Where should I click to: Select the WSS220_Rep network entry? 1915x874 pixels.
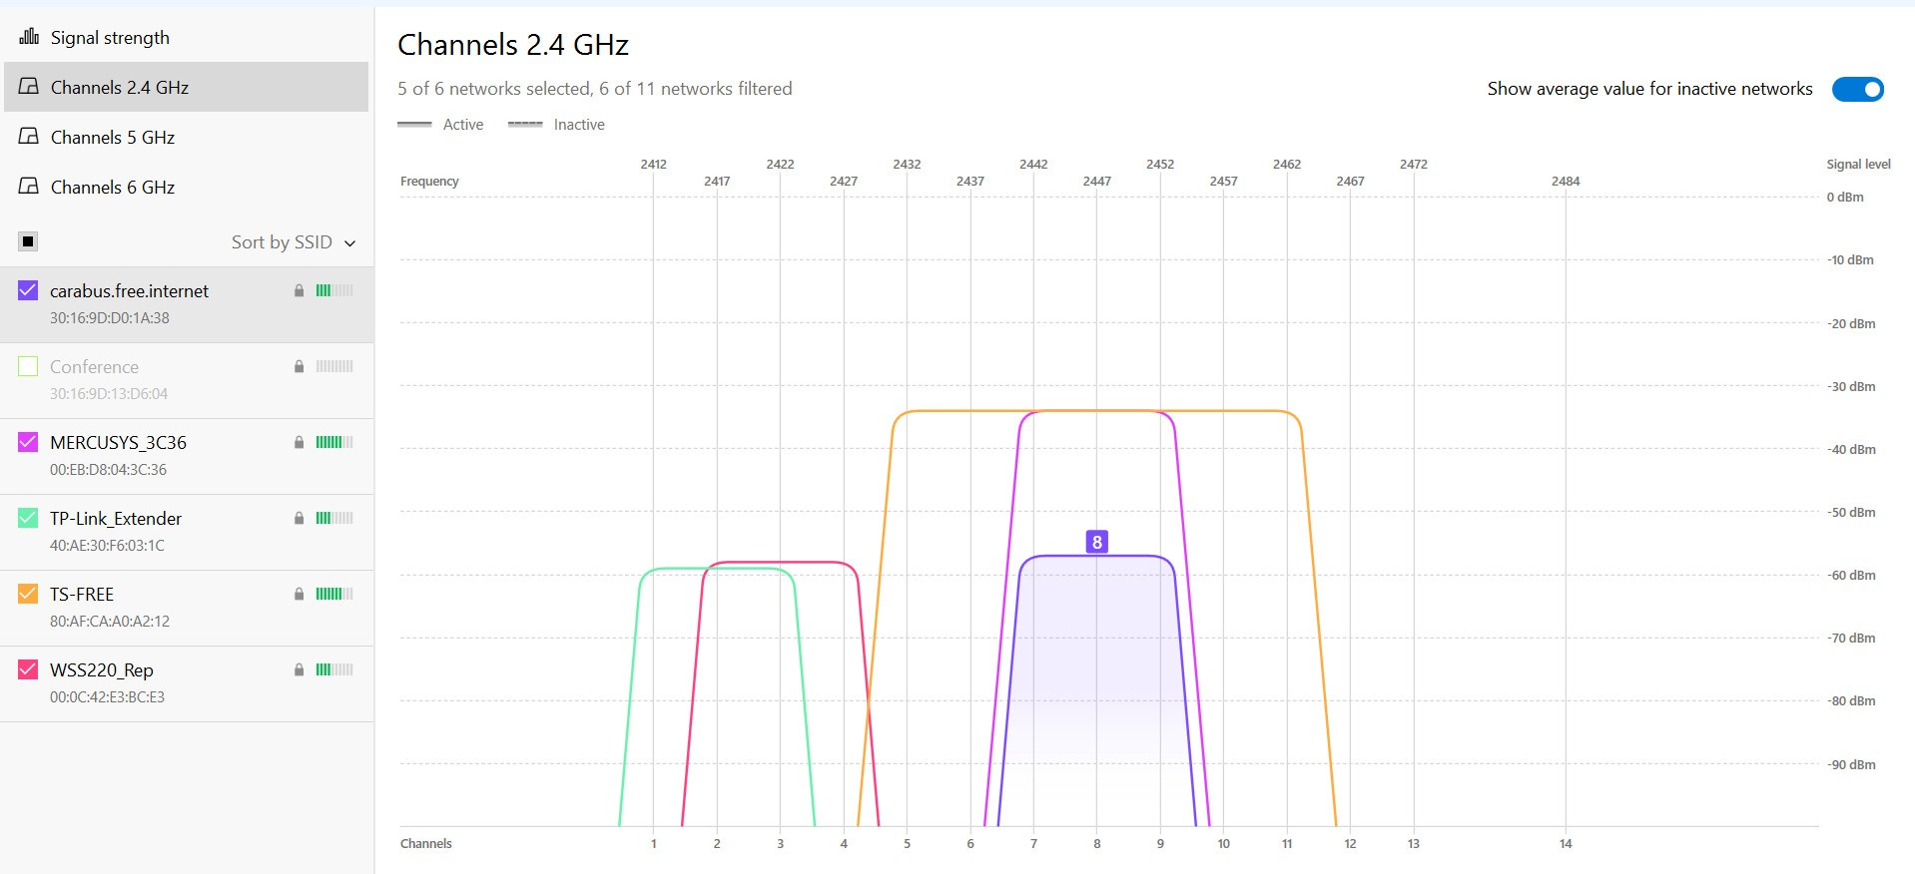tap(150, 683)
